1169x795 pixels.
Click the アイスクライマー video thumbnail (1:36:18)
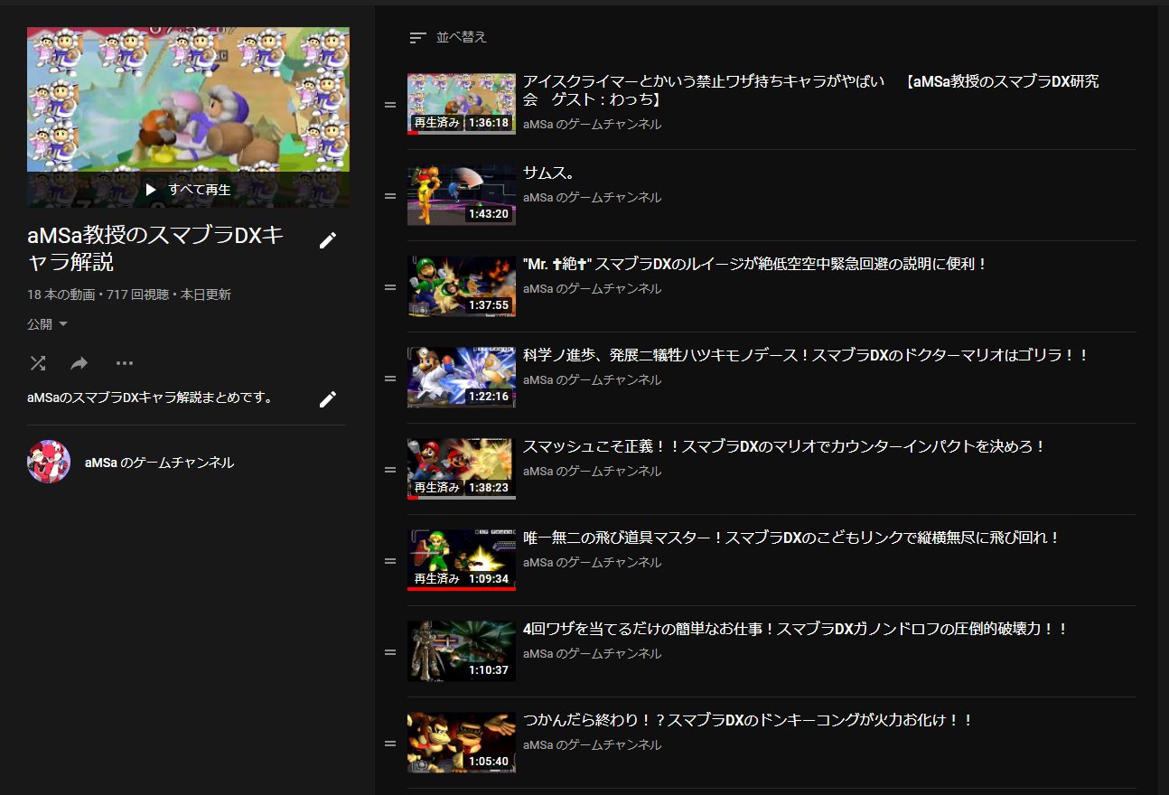point(462,104)
